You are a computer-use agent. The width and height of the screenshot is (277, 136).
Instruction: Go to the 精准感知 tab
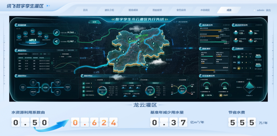click(133, 10)
